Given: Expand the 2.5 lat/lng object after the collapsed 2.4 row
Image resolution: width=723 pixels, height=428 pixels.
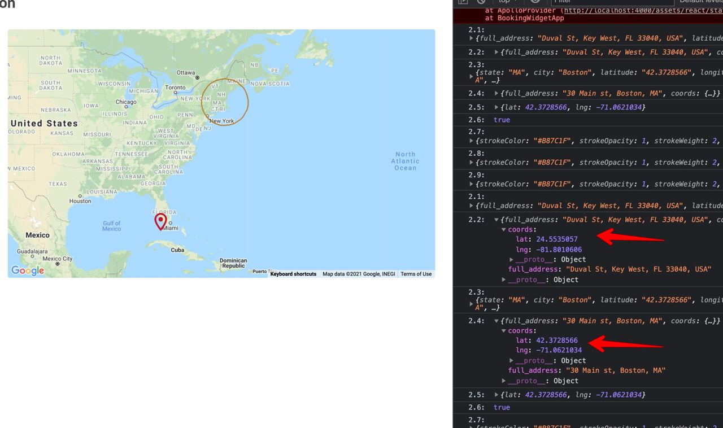Looking at the screenshot, I should click(496, 107).
